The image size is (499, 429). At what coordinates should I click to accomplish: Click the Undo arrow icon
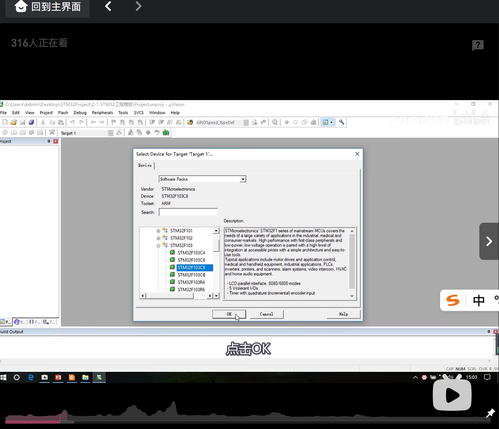[73, 122]
